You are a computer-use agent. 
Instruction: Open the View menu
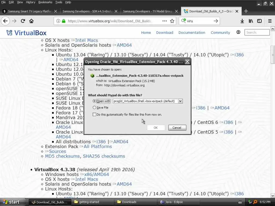pos(20,2)
